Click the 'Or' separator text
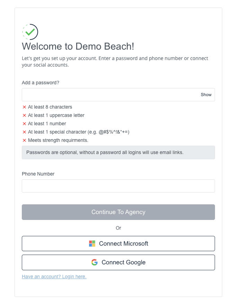 tap(118, 228)
